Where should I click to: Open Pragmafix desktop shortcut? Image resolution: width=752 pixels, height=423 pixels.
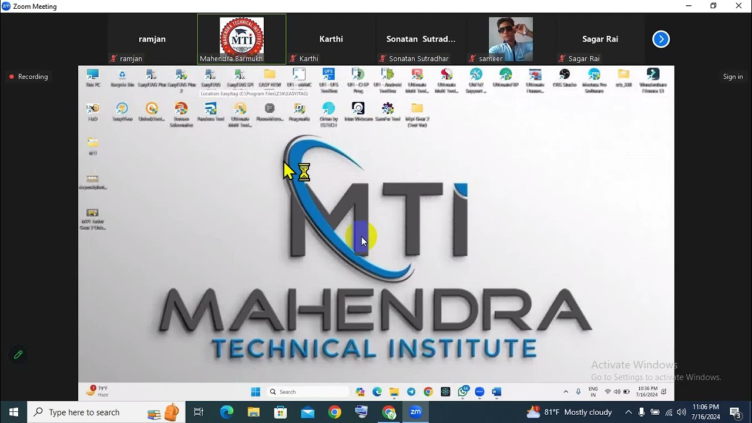(x=299, y=112)
